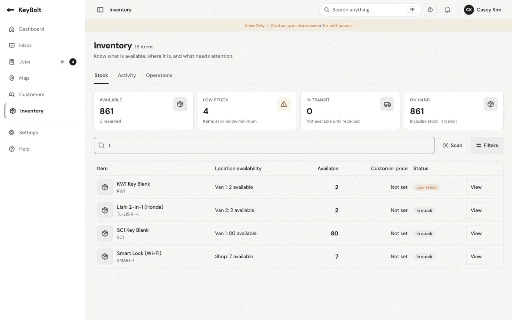Click the View Only banner message
The width and height of the screenshot is (512, 320).
click(x=299, y=26)
